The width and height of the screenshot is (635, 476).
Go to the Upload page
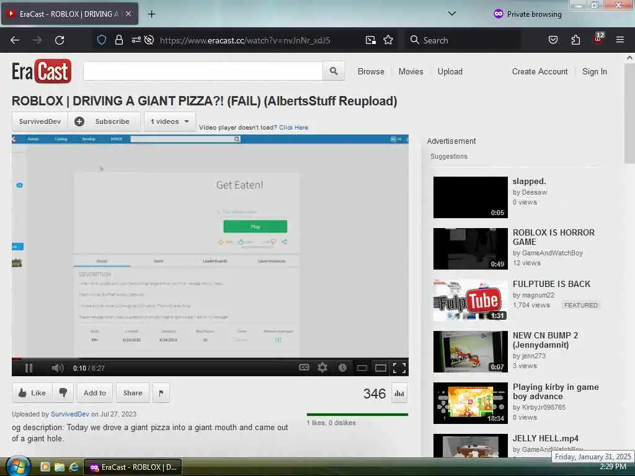pyautogui.click(x=450, y=72)
